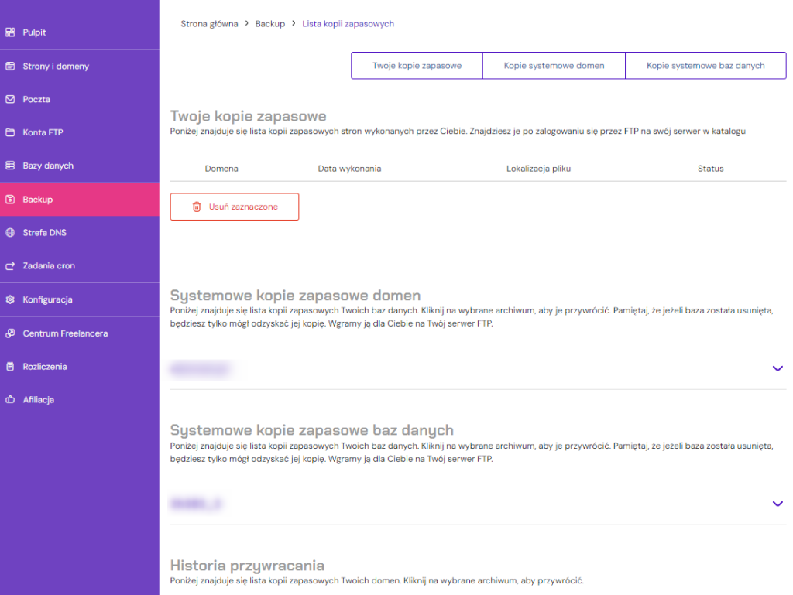Image resolution: width=793 pixels, height=595 pixels.
Task: Click the Backup breadcrumb link
Action: point(270,24)
